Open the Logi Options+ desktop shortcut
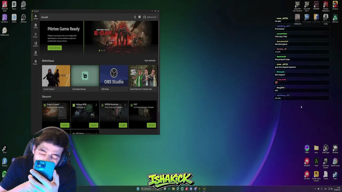This screenshot has width=342, height=192. pos(5,18)
